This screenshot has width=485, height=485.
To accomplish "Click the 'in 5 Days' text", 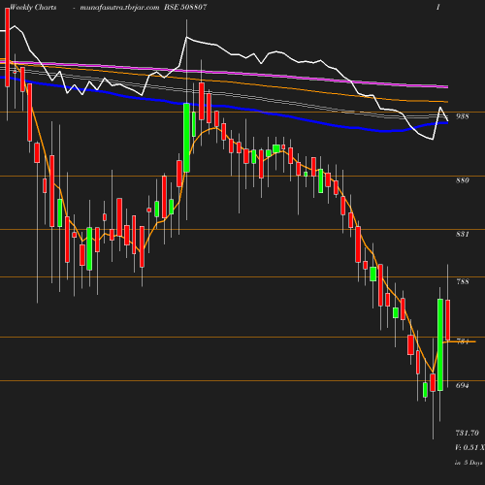I will (469, 463).
